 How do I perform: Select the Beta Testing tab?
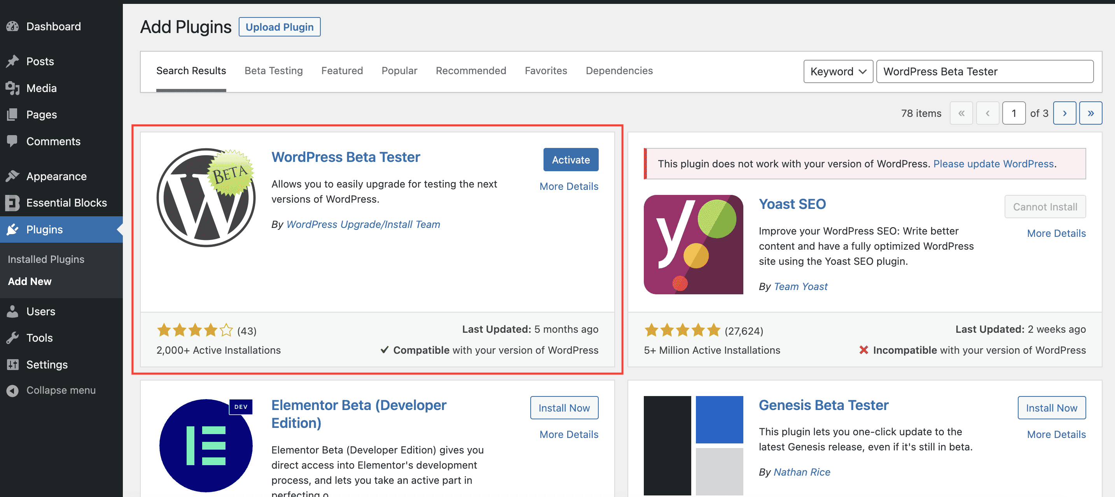click(x=274, y=70)
